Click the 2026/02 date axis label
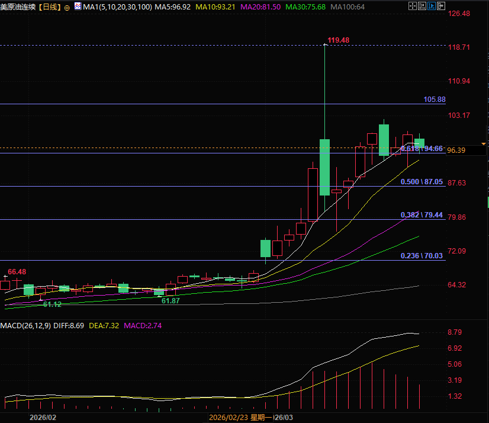This screenshot has height=423, width=489. coord(43,418)
